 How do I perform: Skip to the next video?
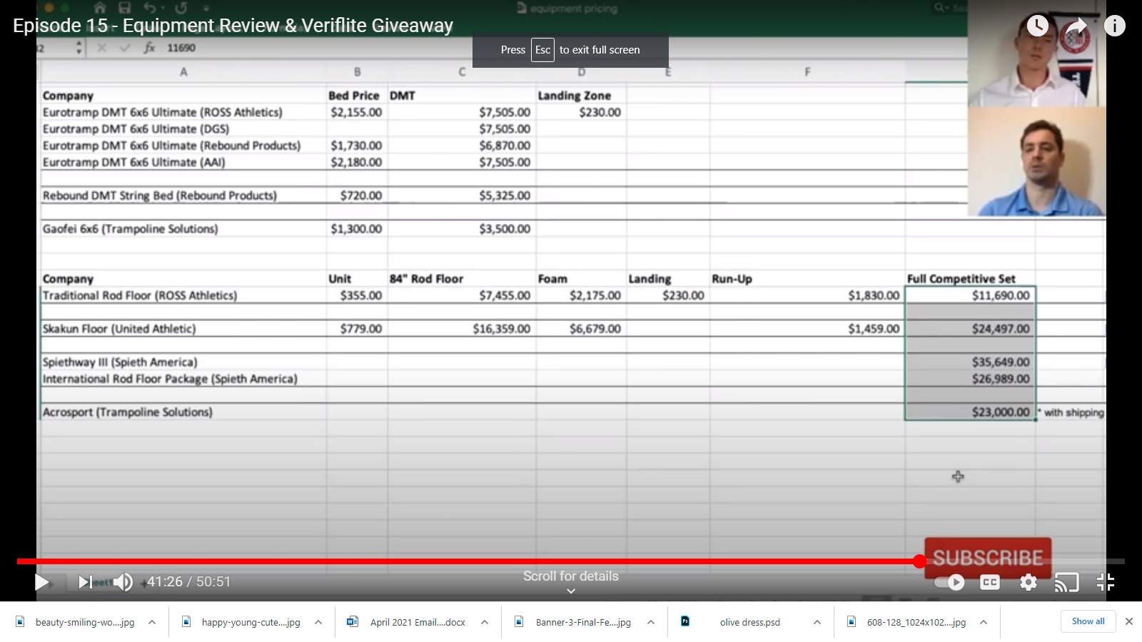85,582
